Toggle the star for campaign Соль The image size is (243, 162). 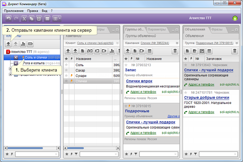(x=66, y=65)
